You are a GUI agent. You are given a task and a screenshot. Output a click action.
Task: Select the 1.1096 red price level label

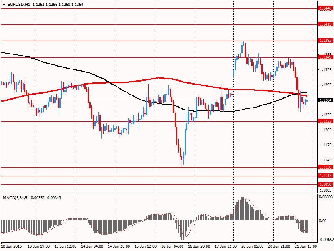coord(325,184)
